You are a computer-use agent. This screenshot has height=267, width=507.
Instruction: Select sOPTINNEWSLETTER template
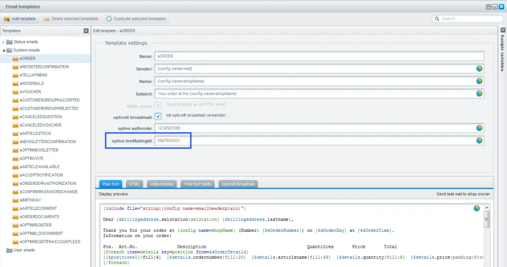click(39, 150)
